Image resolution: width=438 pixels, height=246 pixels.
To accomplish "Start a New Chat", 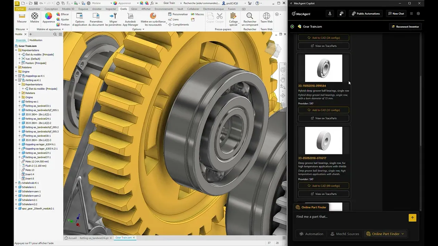I will point(396,14).
